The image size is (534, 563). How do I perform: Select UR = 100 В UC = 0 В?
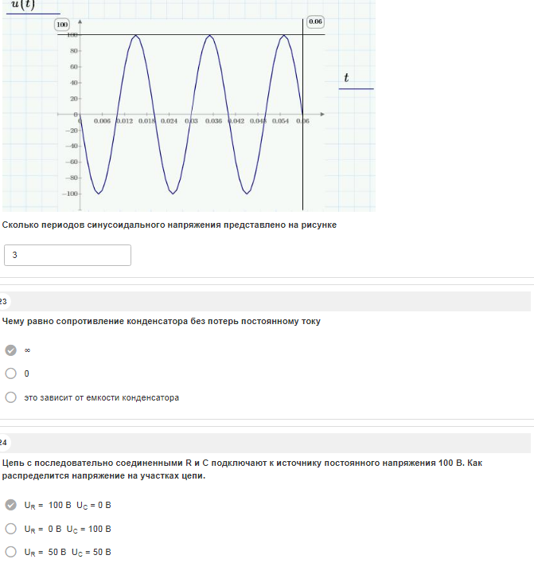tap(11, 505)
